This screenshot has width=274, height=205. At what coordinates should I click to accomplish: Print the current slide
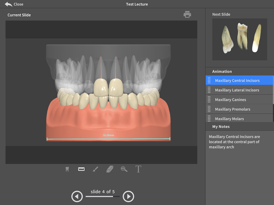click(x=187, y=15)
